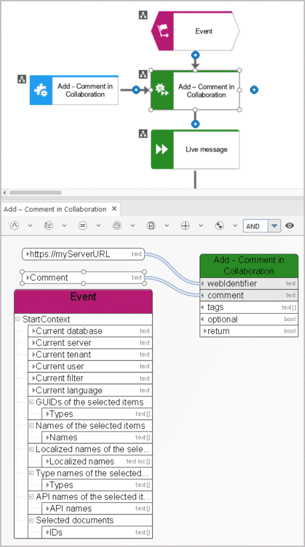The height and width of the screenshot is (547, 305).
Task: Click the save-disk circle toolbar icon
Action: pos(151,226)
